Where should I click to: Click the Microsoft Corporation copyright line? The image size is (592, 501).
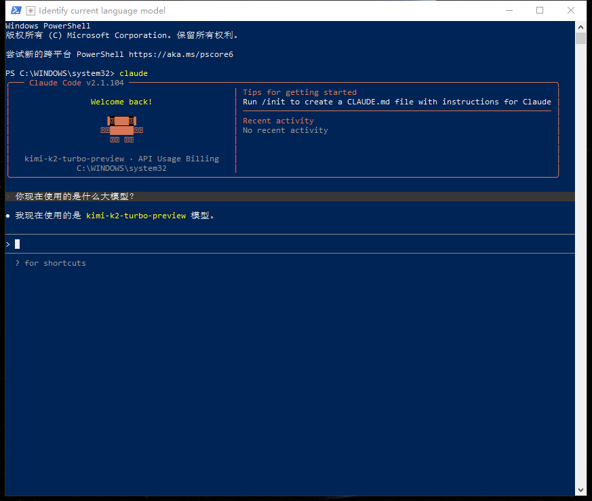point(121,35)
